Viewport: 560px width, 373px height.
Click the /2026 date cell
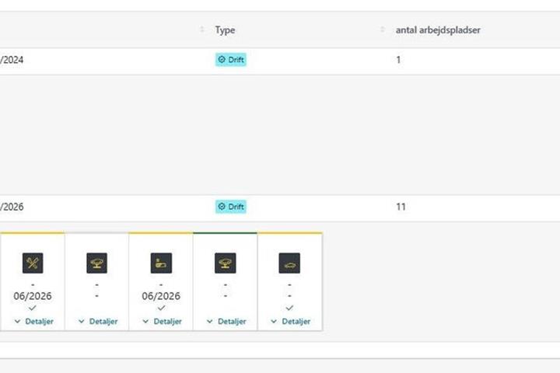pyautogui.click(x=12, y=207)
